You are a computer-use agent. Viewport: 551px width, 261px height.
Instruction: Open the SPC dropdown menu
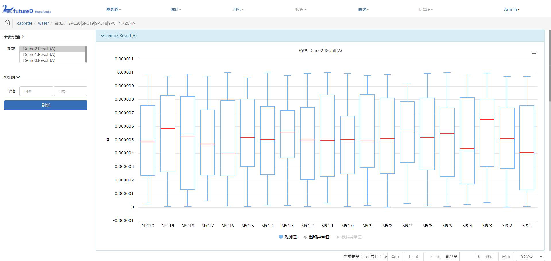pos(239,9)
